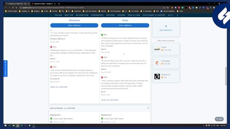230x129 pixels.
Task: Click the section nav left chevron
Action: [51, 15]
